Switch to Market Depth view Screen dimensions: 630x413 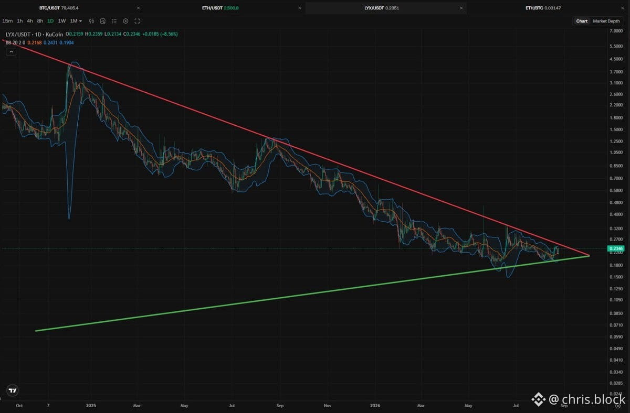click(606, 21)
